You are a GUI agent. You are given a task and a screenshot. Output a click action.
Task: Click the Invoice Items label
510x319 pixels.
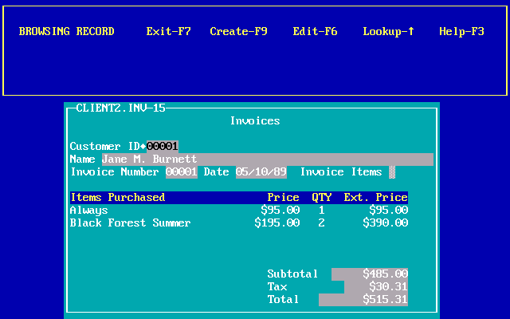click(x=341, y=172)
